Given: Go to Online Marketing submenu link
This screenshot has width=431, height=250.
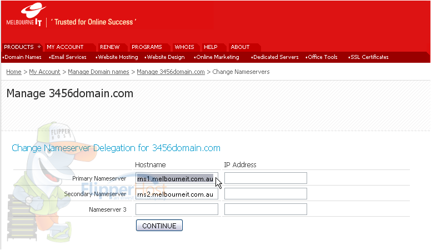Looking at the screenshot, I should coord(217,57).
